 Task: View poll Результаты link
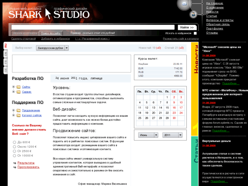click(x=26, y=163)
